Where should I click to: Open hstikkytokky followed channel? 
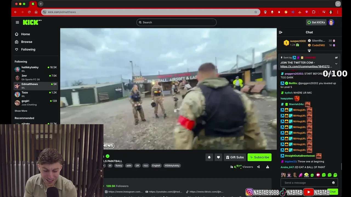click(36, 69)
